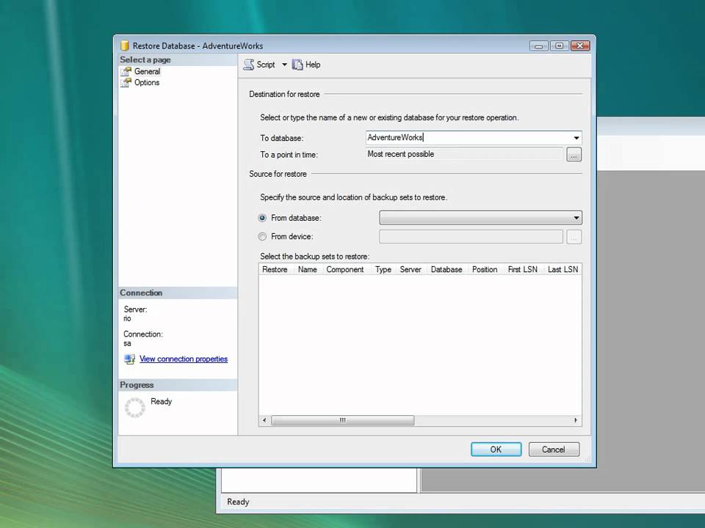705x528 pixels.
Task: Click the Database column header
Action: coord(446,269)
